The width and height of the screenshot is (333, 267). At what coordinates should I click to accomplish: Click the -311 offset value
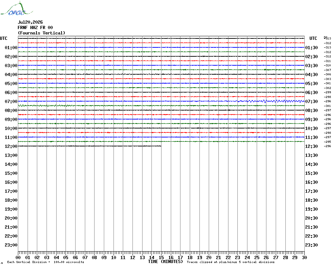tap(328, 61)
